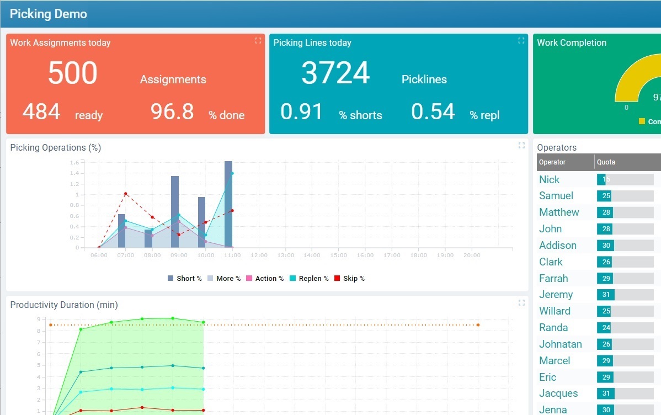The height and width of the screenshot is (415, 661).
Task: Open operator Willard's record
Action: [555, 311]
